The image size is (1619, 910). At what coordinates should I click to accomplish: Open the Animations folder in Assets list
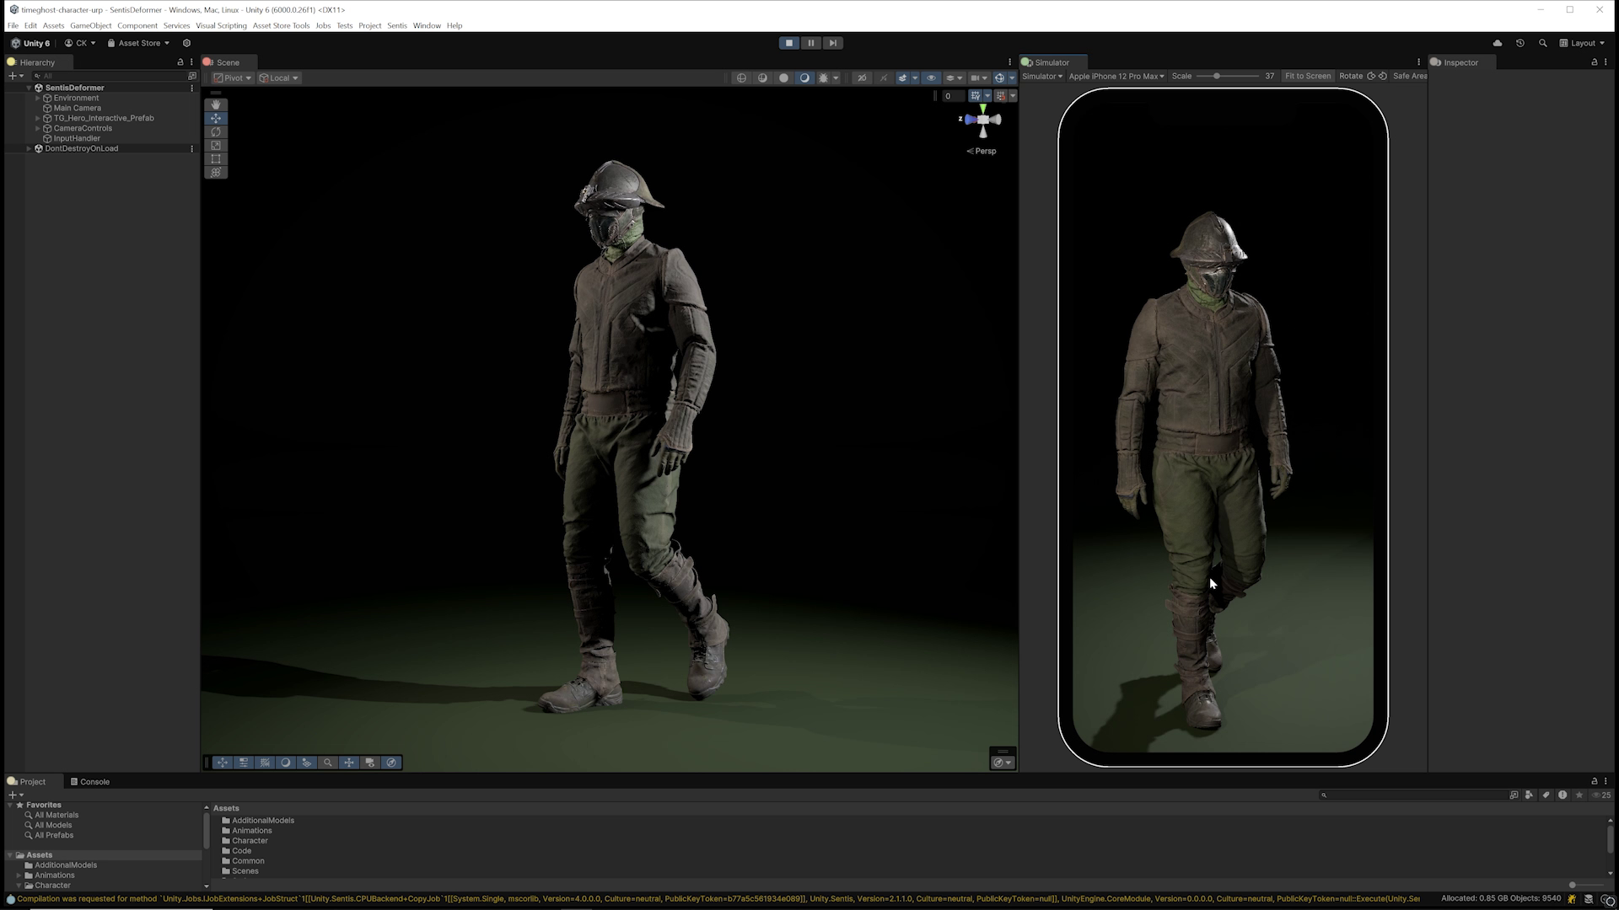tap(251, 831)
